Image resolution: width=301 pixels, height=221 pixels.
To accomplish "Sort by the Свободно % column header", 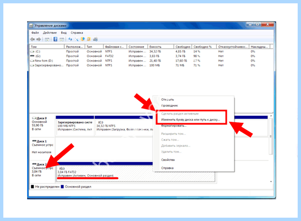I will [204, 47].
